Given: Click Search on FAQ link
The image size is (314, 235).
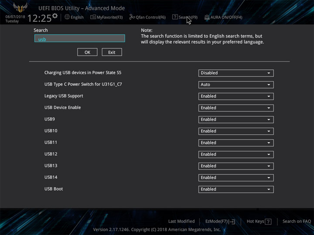Looking at the screenshot, I should click(x=297, y=221).
